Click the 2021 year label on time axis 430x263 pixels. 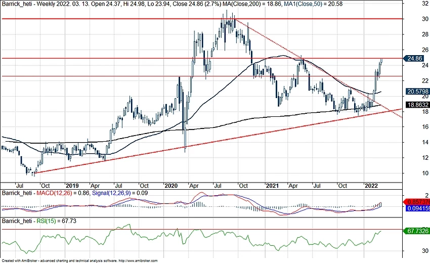[272, 186]
